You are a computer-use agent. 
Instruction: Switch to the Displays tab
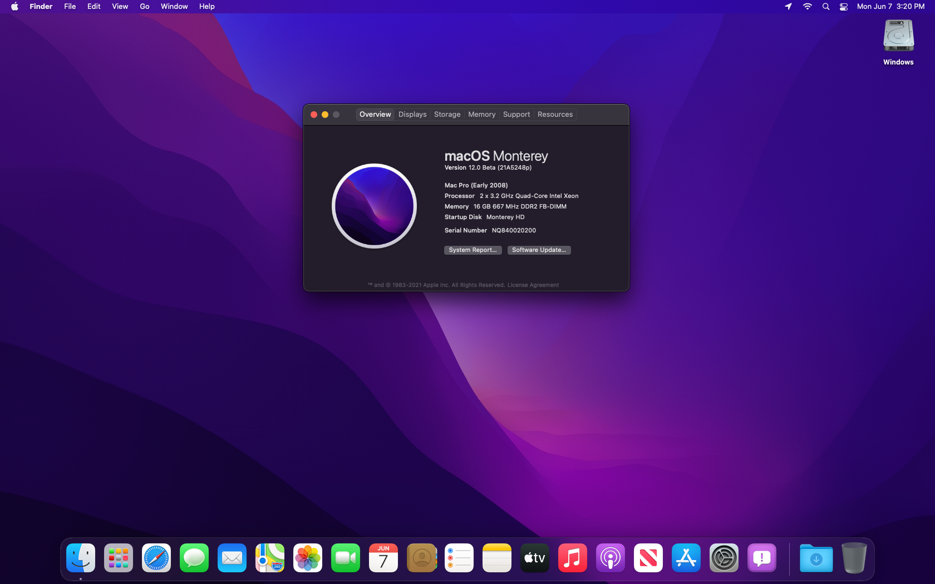(412, 115)
